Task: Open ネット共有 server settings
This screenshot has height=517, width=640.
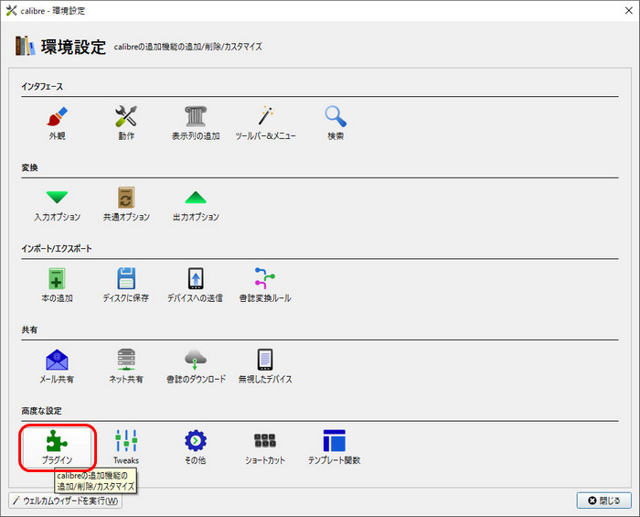Action: click(x=126, y=366)
